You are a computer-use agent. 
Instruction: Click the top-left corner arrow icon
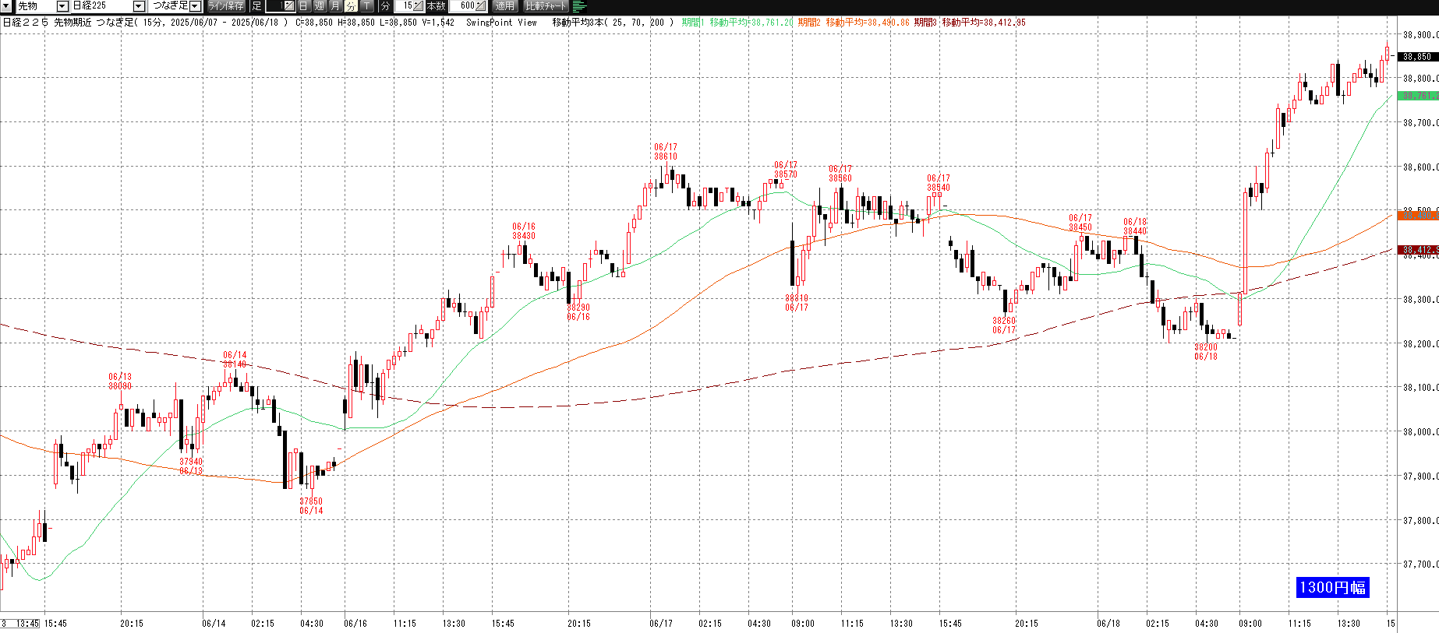6,6
